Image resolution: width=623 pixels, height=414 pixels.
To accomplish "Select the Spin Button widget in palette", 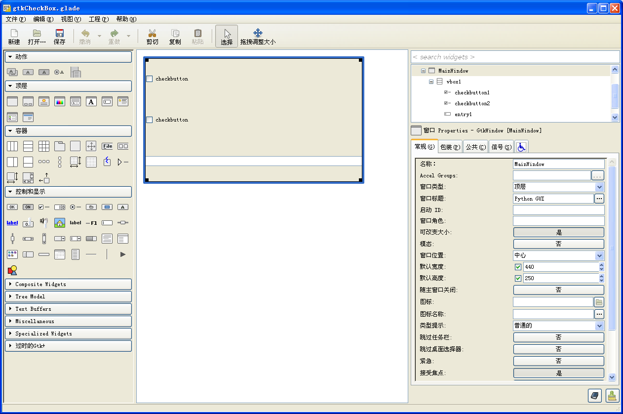I will (59, 207).
